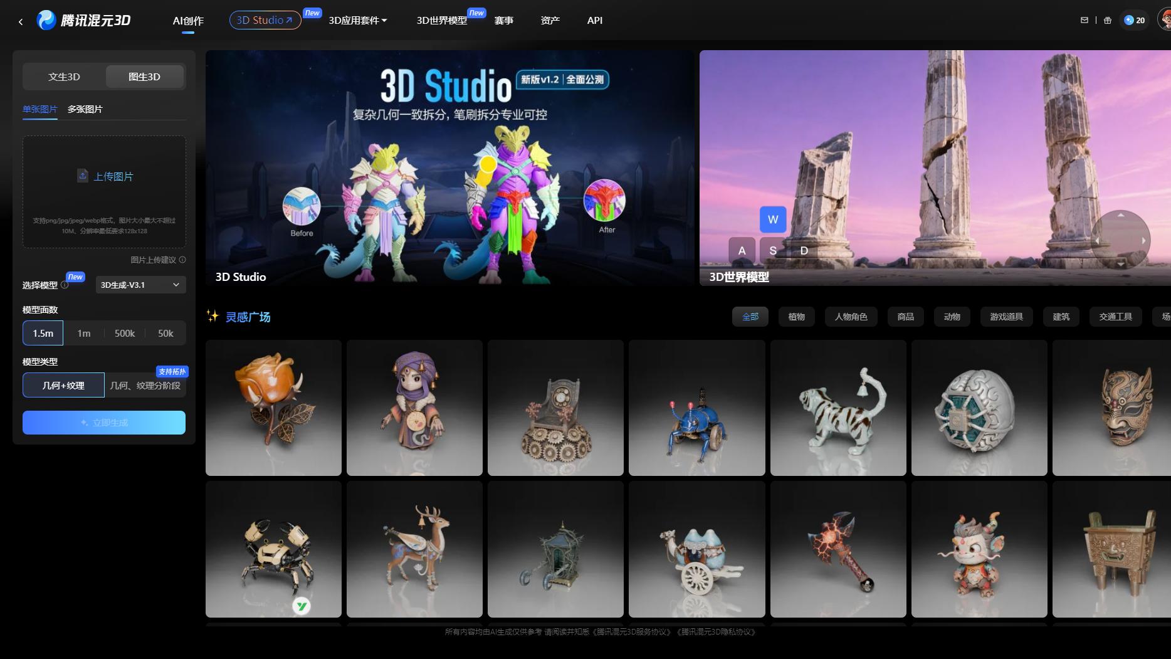This screenshot has height=659, width=1171.
Task: Select the 500k model face count
Action: 125,333
